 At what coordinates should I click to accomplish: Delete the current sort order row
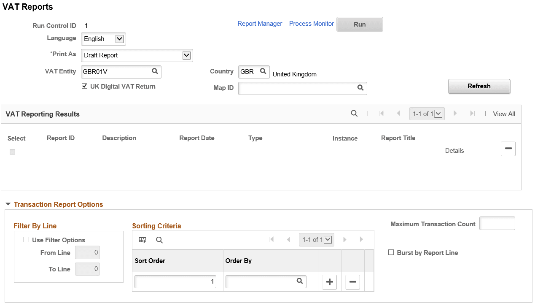click(x=352, y=282)
